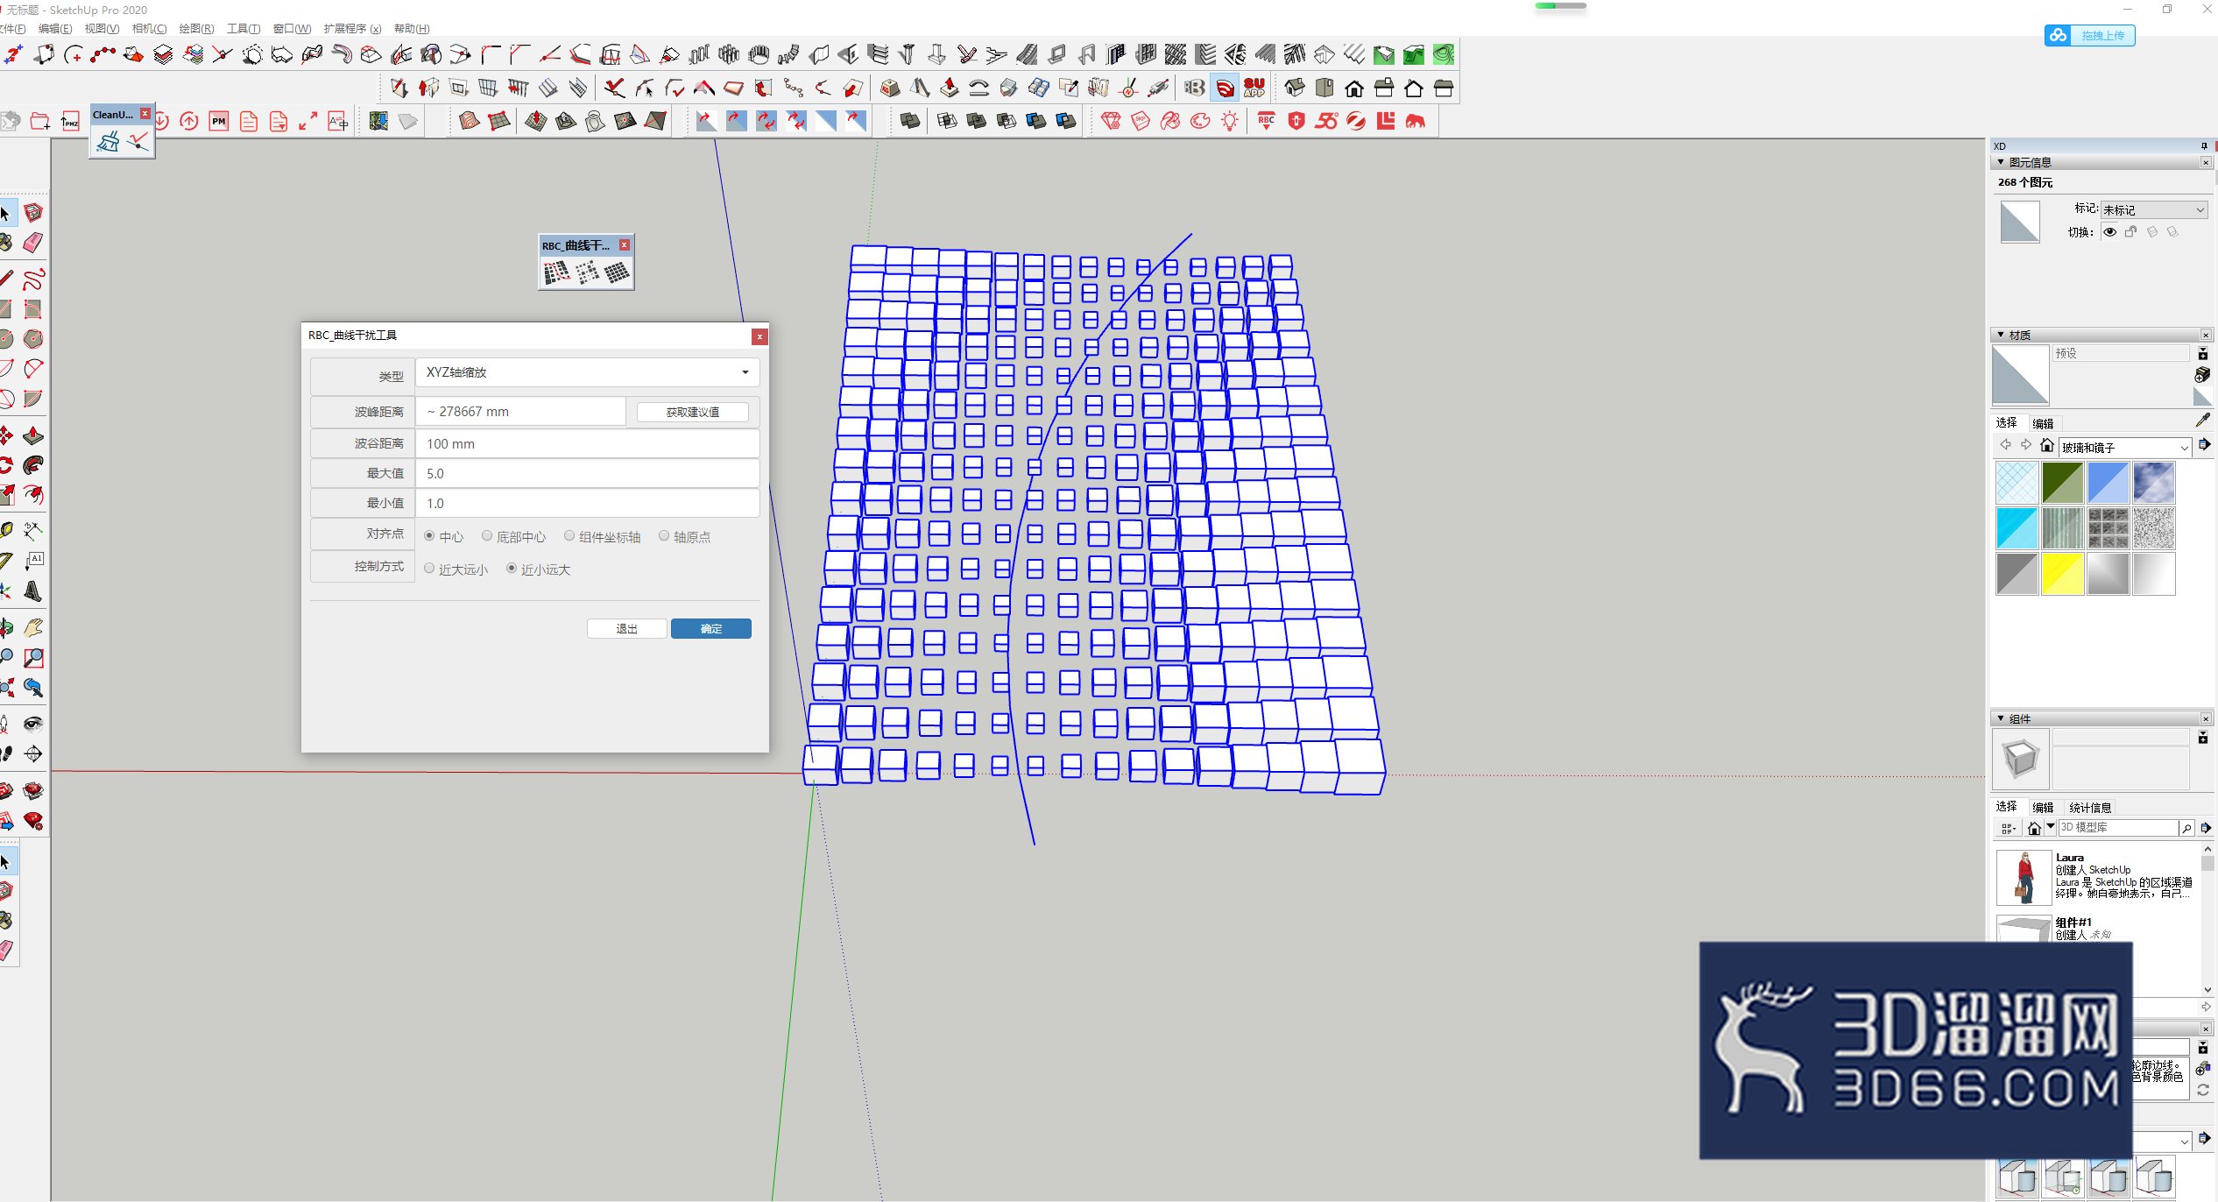Select the 中心 alignment radio button
2218x1202 pixels.
(429, 535)
